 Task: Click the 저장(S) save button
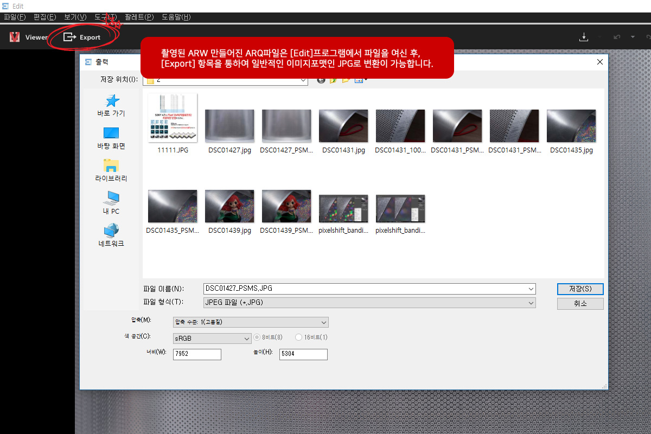click(580, 289)
